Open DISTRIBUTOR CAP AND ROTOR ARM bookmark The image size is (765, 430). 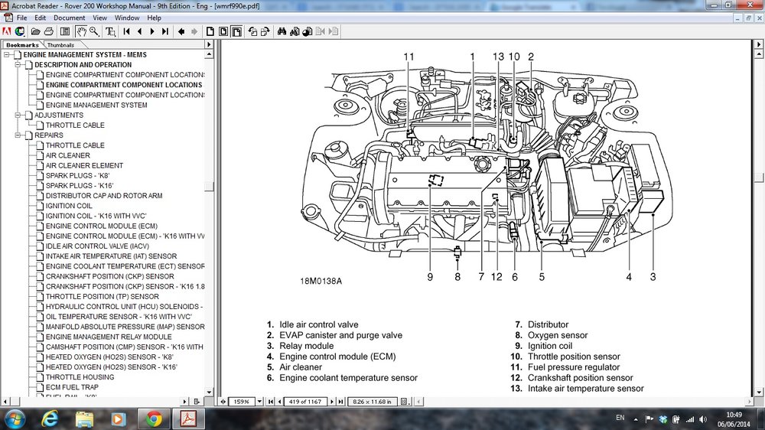click(x=104, y=196)
